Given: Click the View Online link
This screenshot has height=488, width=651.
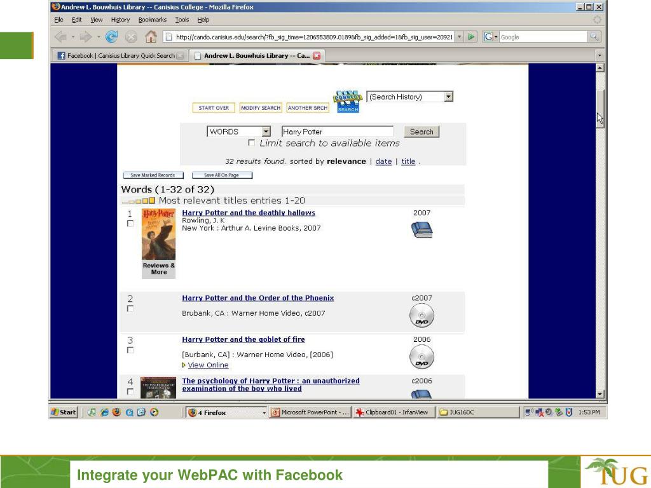Looking at the screenshot, I should [208, 365].
